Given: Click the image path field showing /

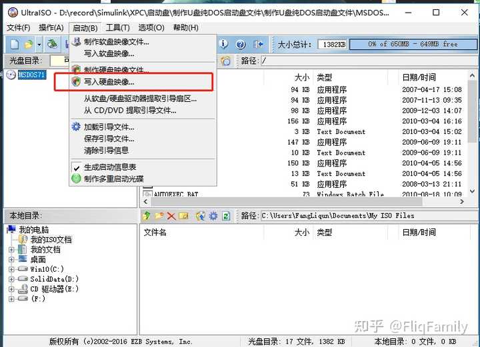Looking at the screenshot, I should (x=370, y=61).
